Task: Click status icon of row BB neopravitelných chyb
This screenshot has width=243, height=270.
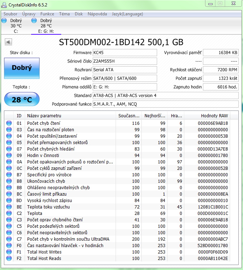Action: 9,187
